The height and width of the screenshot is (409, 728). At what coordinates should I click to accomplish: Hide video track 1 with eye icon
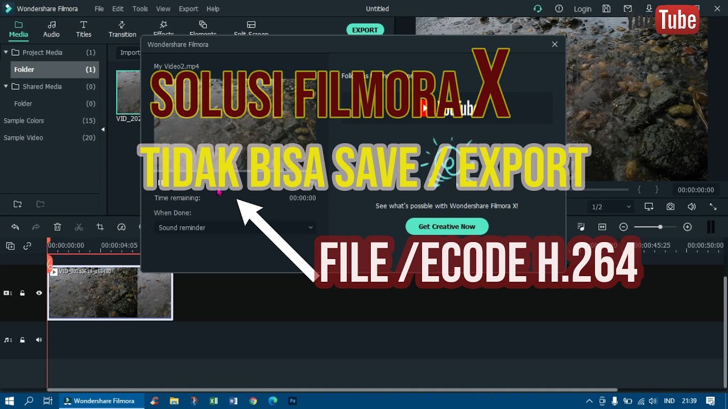(x=39, y=293)
